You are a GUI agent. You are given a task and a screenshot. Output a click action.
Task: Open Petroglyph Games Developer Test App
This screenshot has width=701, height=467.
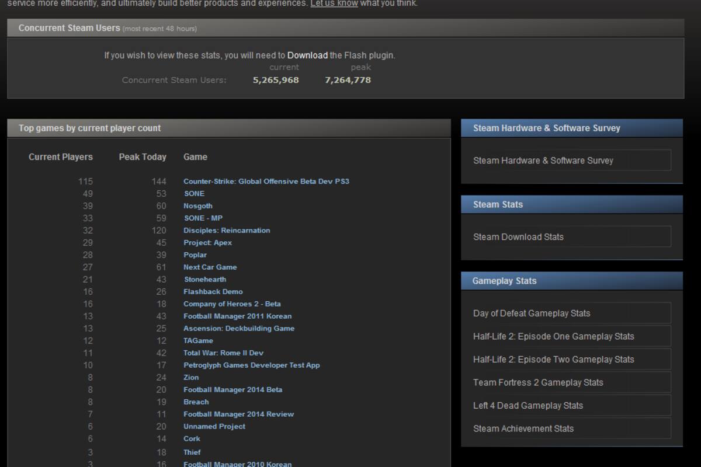click(x=252, y=365)
